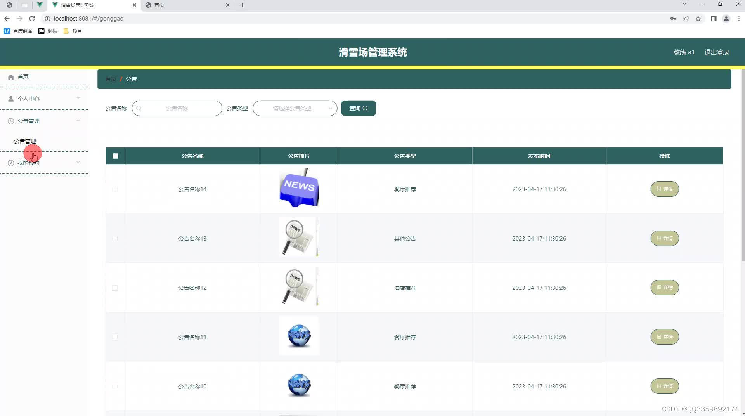Switch to the 滑雪场管理系统 tab
Screen dimensions: 745x416
coord(94,5)
